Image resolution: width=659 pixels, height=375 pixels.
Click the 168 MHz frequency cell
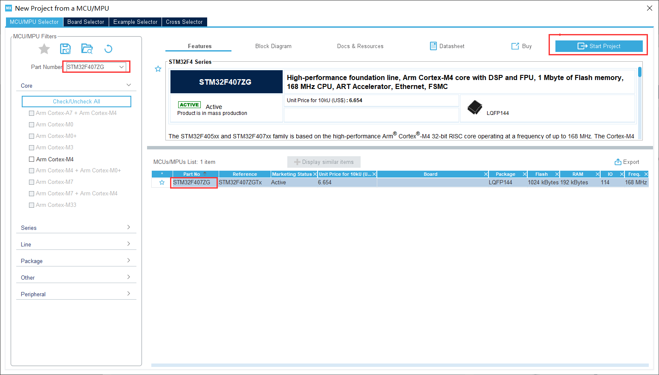(x=636, y=182)
